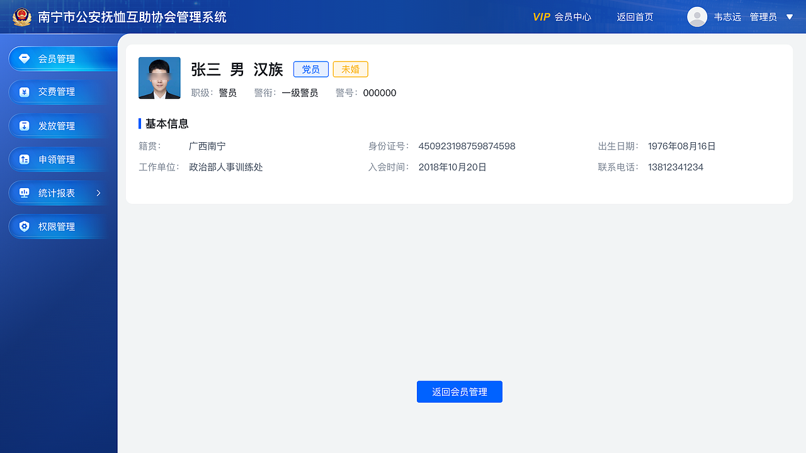Open 交费管理 via its sidebar icon

(24, 91)
